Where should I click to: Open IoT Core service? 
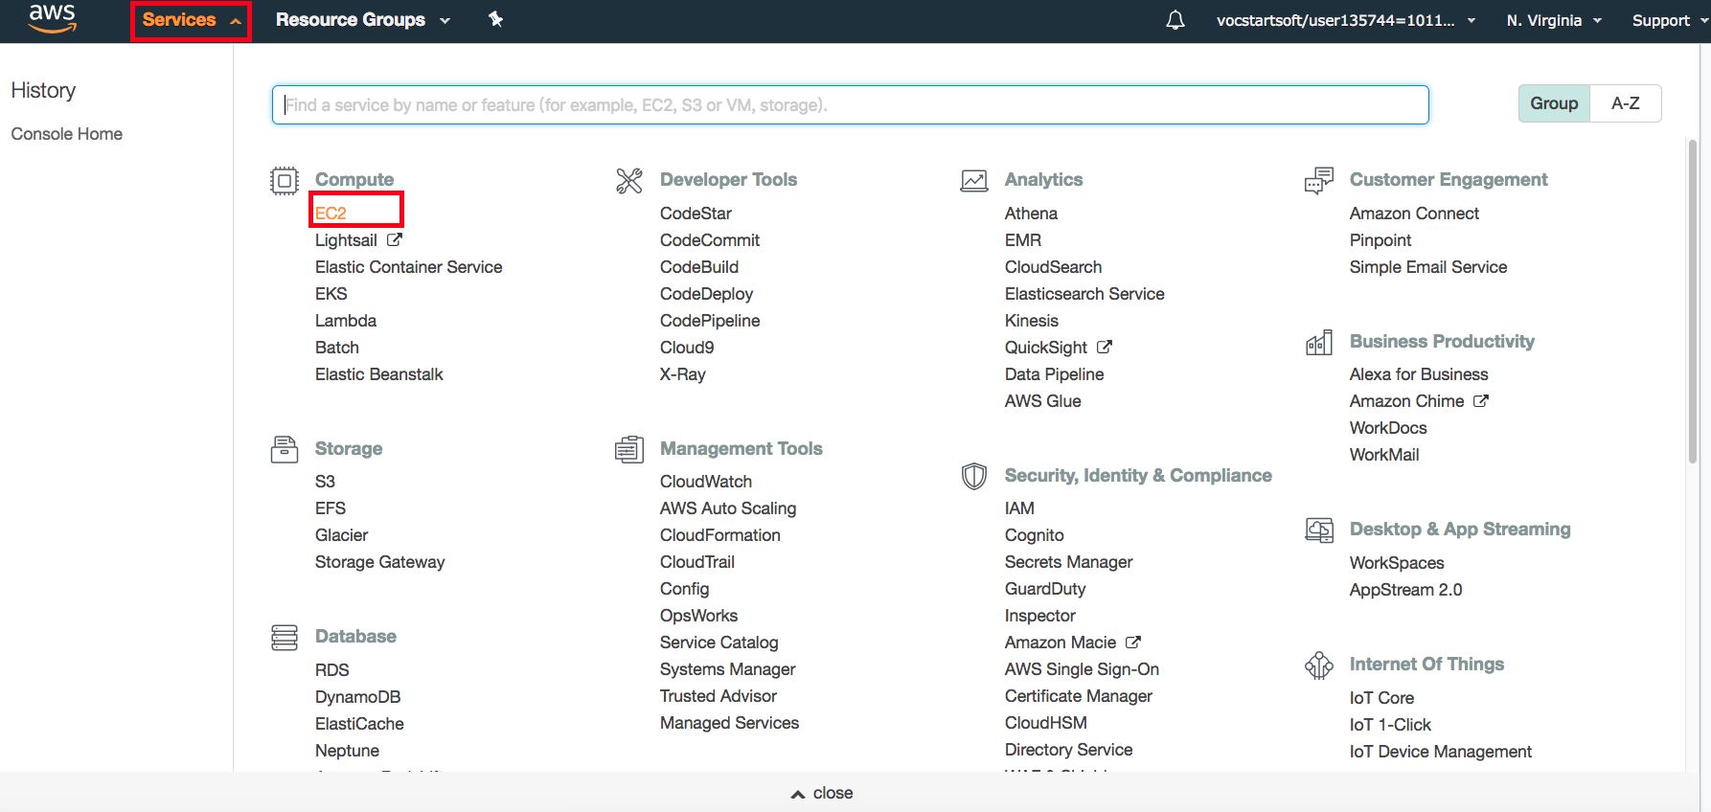pos(1382,698)
